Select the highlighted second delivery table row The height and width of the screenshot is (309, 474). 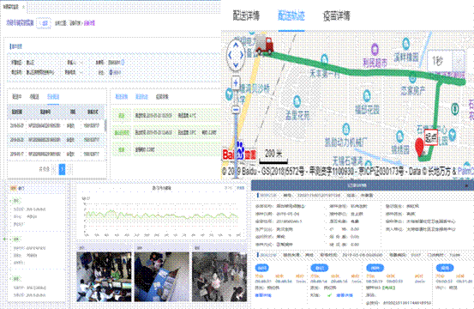point(56,140)
